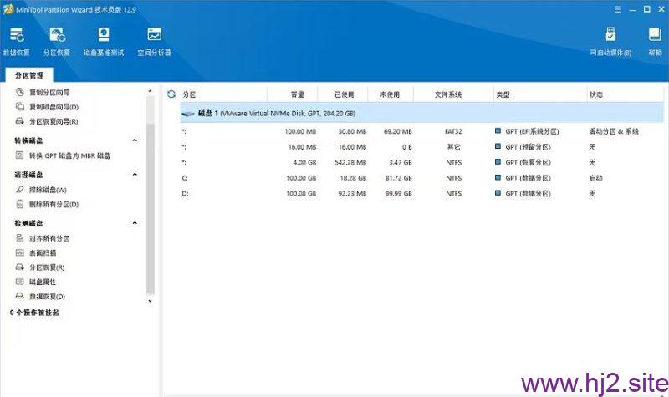Viewport: 669px width, 397px height.
Task: Sort by 文件系统 column header
Action: tap(448, 94)
